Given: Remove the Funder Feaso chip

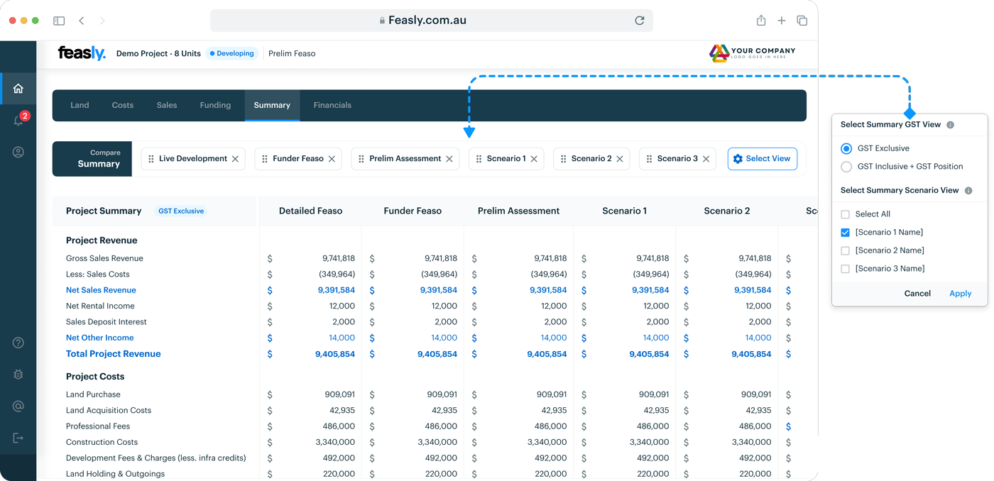Looking at the screenshot, I should point(332,159).
